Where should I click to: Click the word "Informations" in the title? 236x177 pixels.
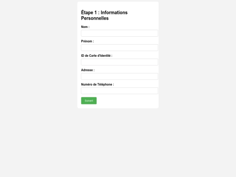[x=114, y=13]
